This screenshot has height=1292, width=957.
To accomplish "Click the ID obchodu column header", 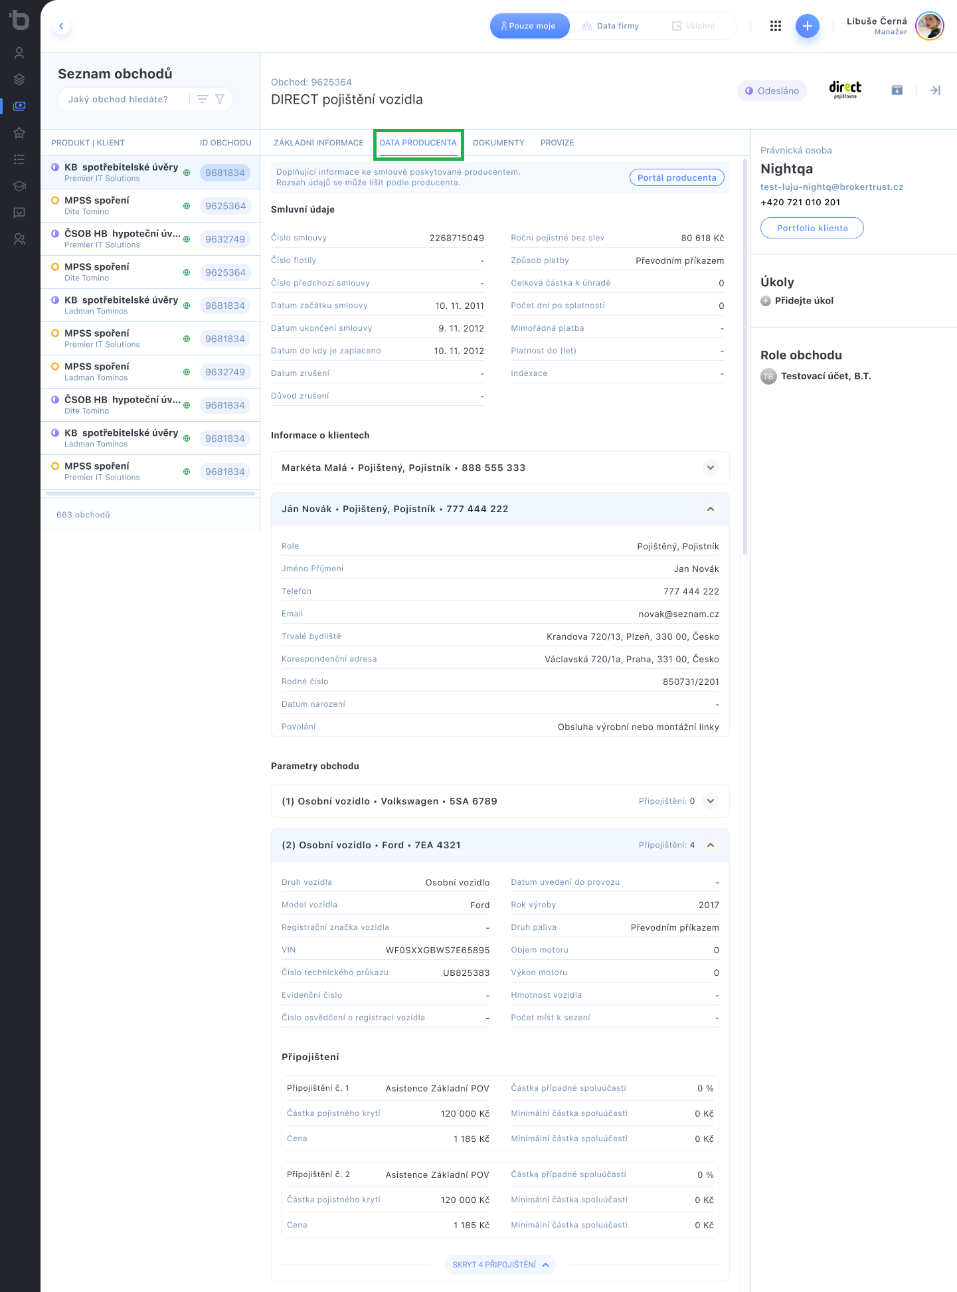I will [x=226, y=143].
